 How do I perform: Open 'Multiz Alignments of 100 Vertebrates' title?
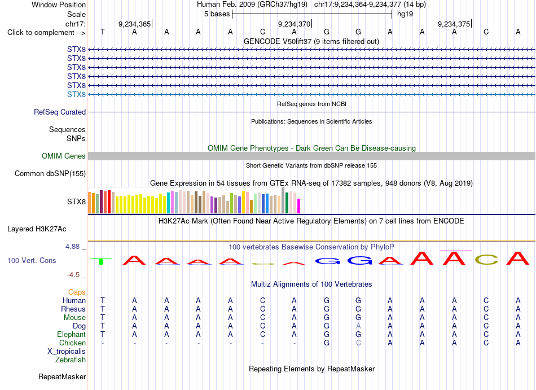pos(311,284)
